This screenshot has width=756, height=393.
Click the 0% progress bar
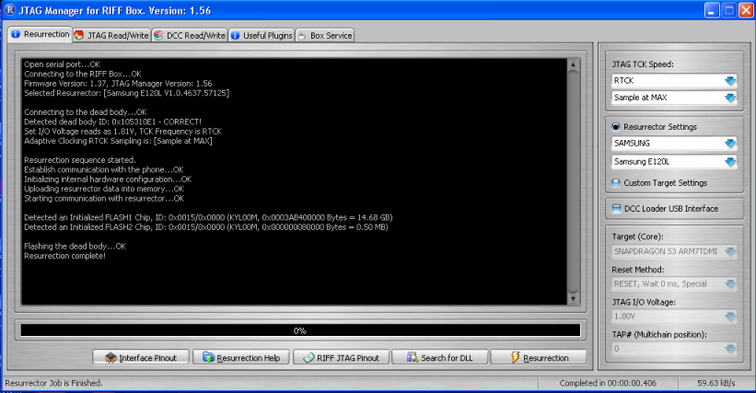click(300, 330)
